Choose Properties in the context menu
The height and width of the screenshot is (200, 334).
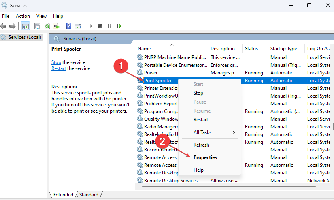click(210, 157)
